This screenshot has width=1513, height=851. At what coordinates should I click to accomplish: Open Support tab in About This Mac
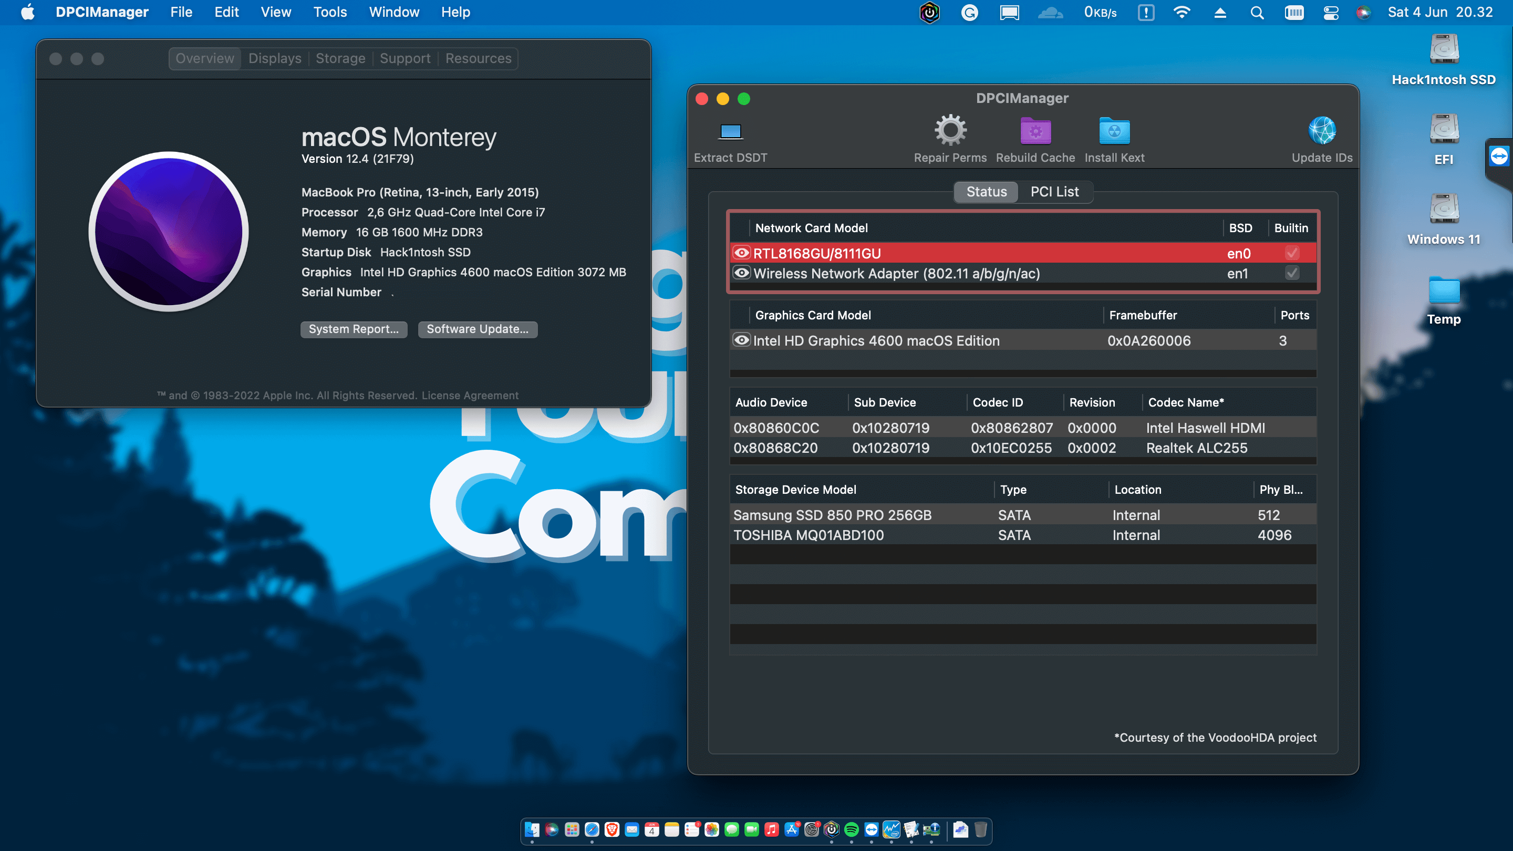point(405,58)
